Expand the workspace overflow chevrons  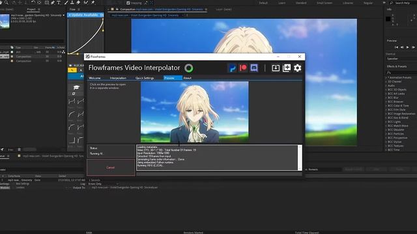pos(384,3)
